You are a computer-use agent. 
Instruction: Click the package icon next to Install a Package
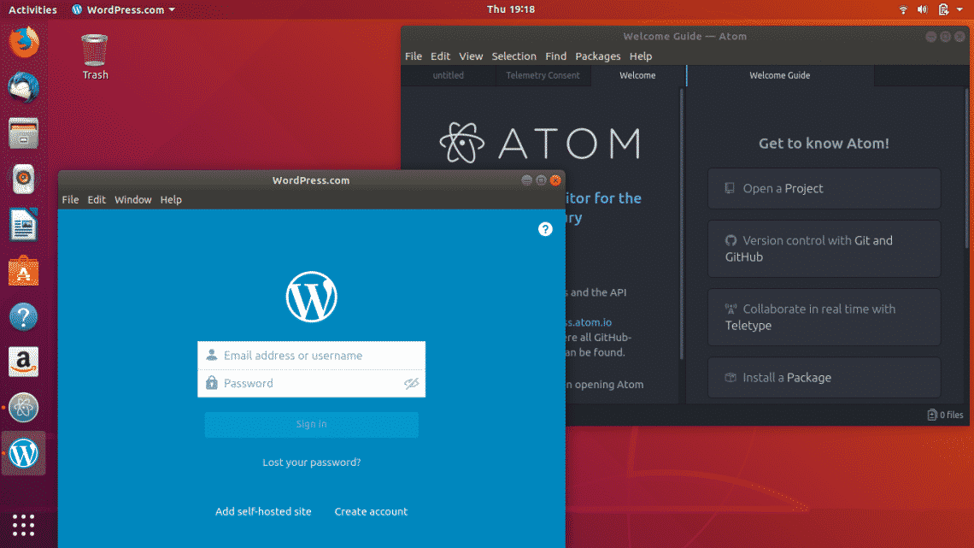click(730, 377)
